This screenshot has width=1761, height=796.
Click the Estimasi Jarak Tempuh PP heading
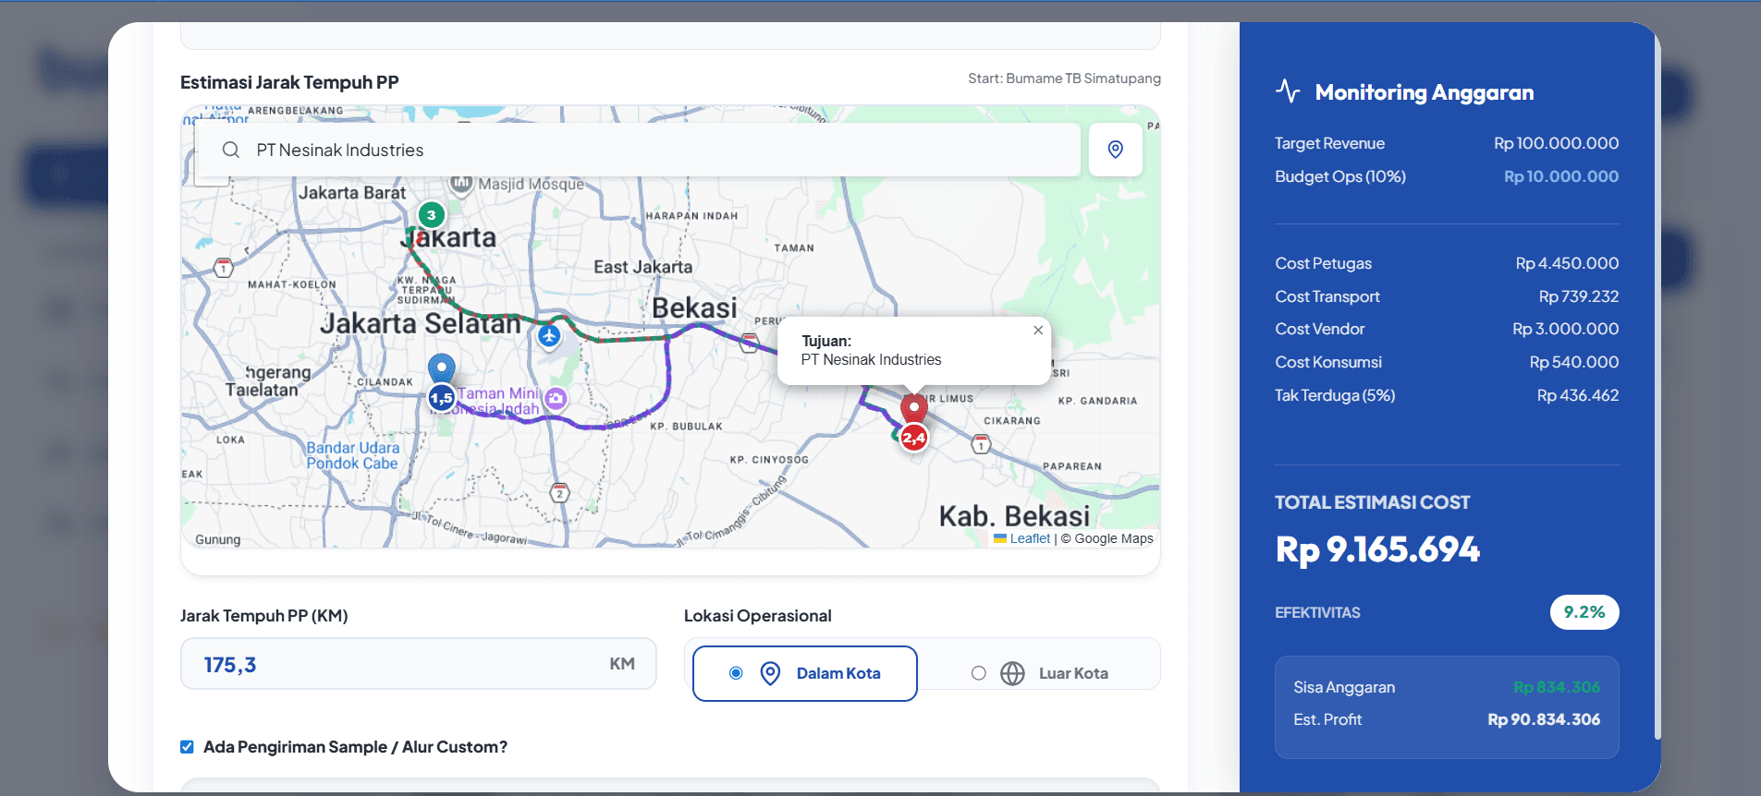(289, 82)
